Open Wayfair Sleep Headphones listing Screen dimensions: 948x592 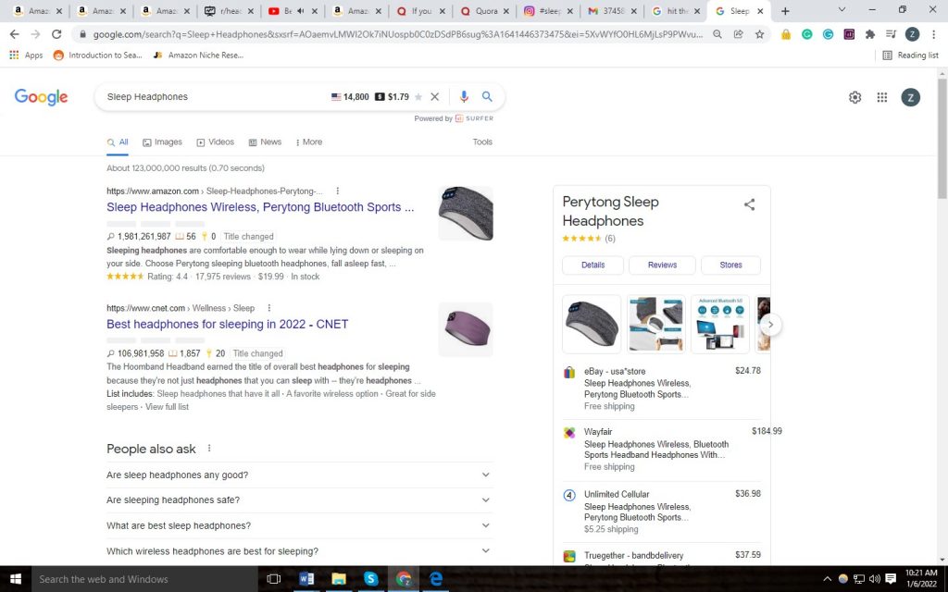pos(656,450)
